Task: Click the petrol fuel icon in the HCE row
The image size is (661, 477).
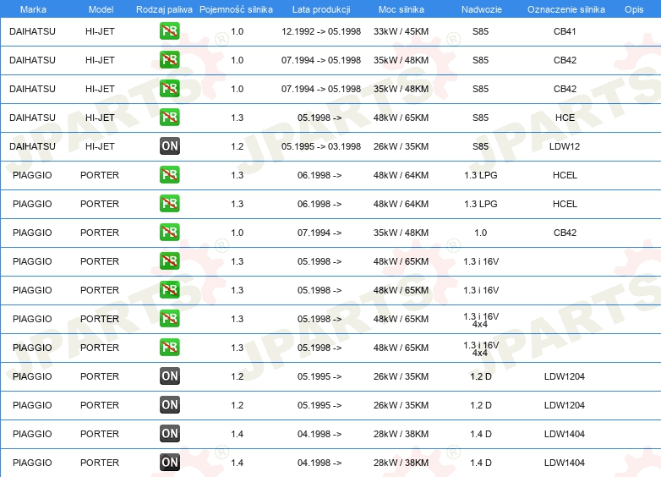Action: click(x=169, y=118)
